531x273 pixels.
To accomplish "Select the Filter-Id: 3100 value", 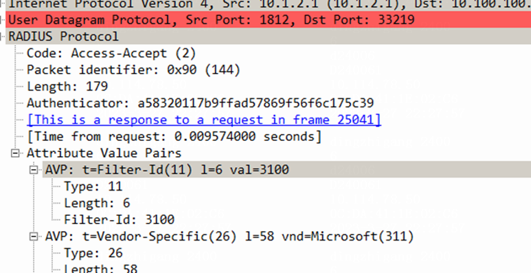I will (120, 220).
